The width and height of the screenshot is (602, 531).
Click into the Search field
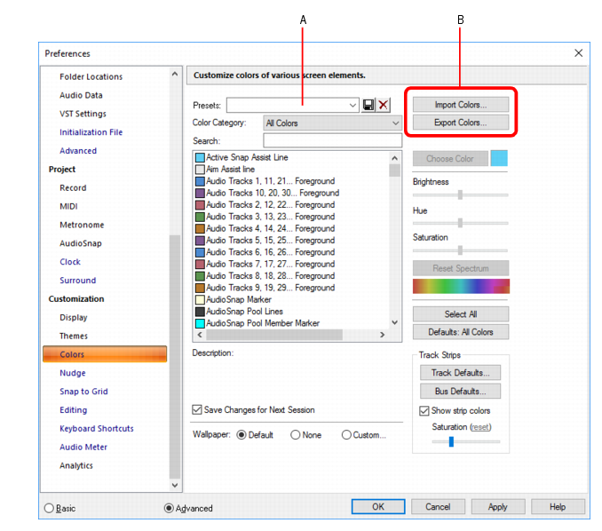click(x=332, y=140)
